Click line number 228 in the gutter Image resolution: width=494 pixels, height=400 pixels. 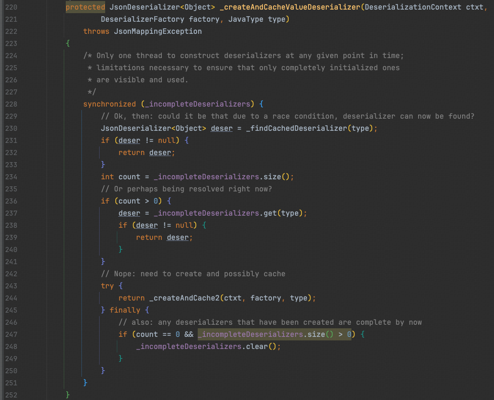11,104
